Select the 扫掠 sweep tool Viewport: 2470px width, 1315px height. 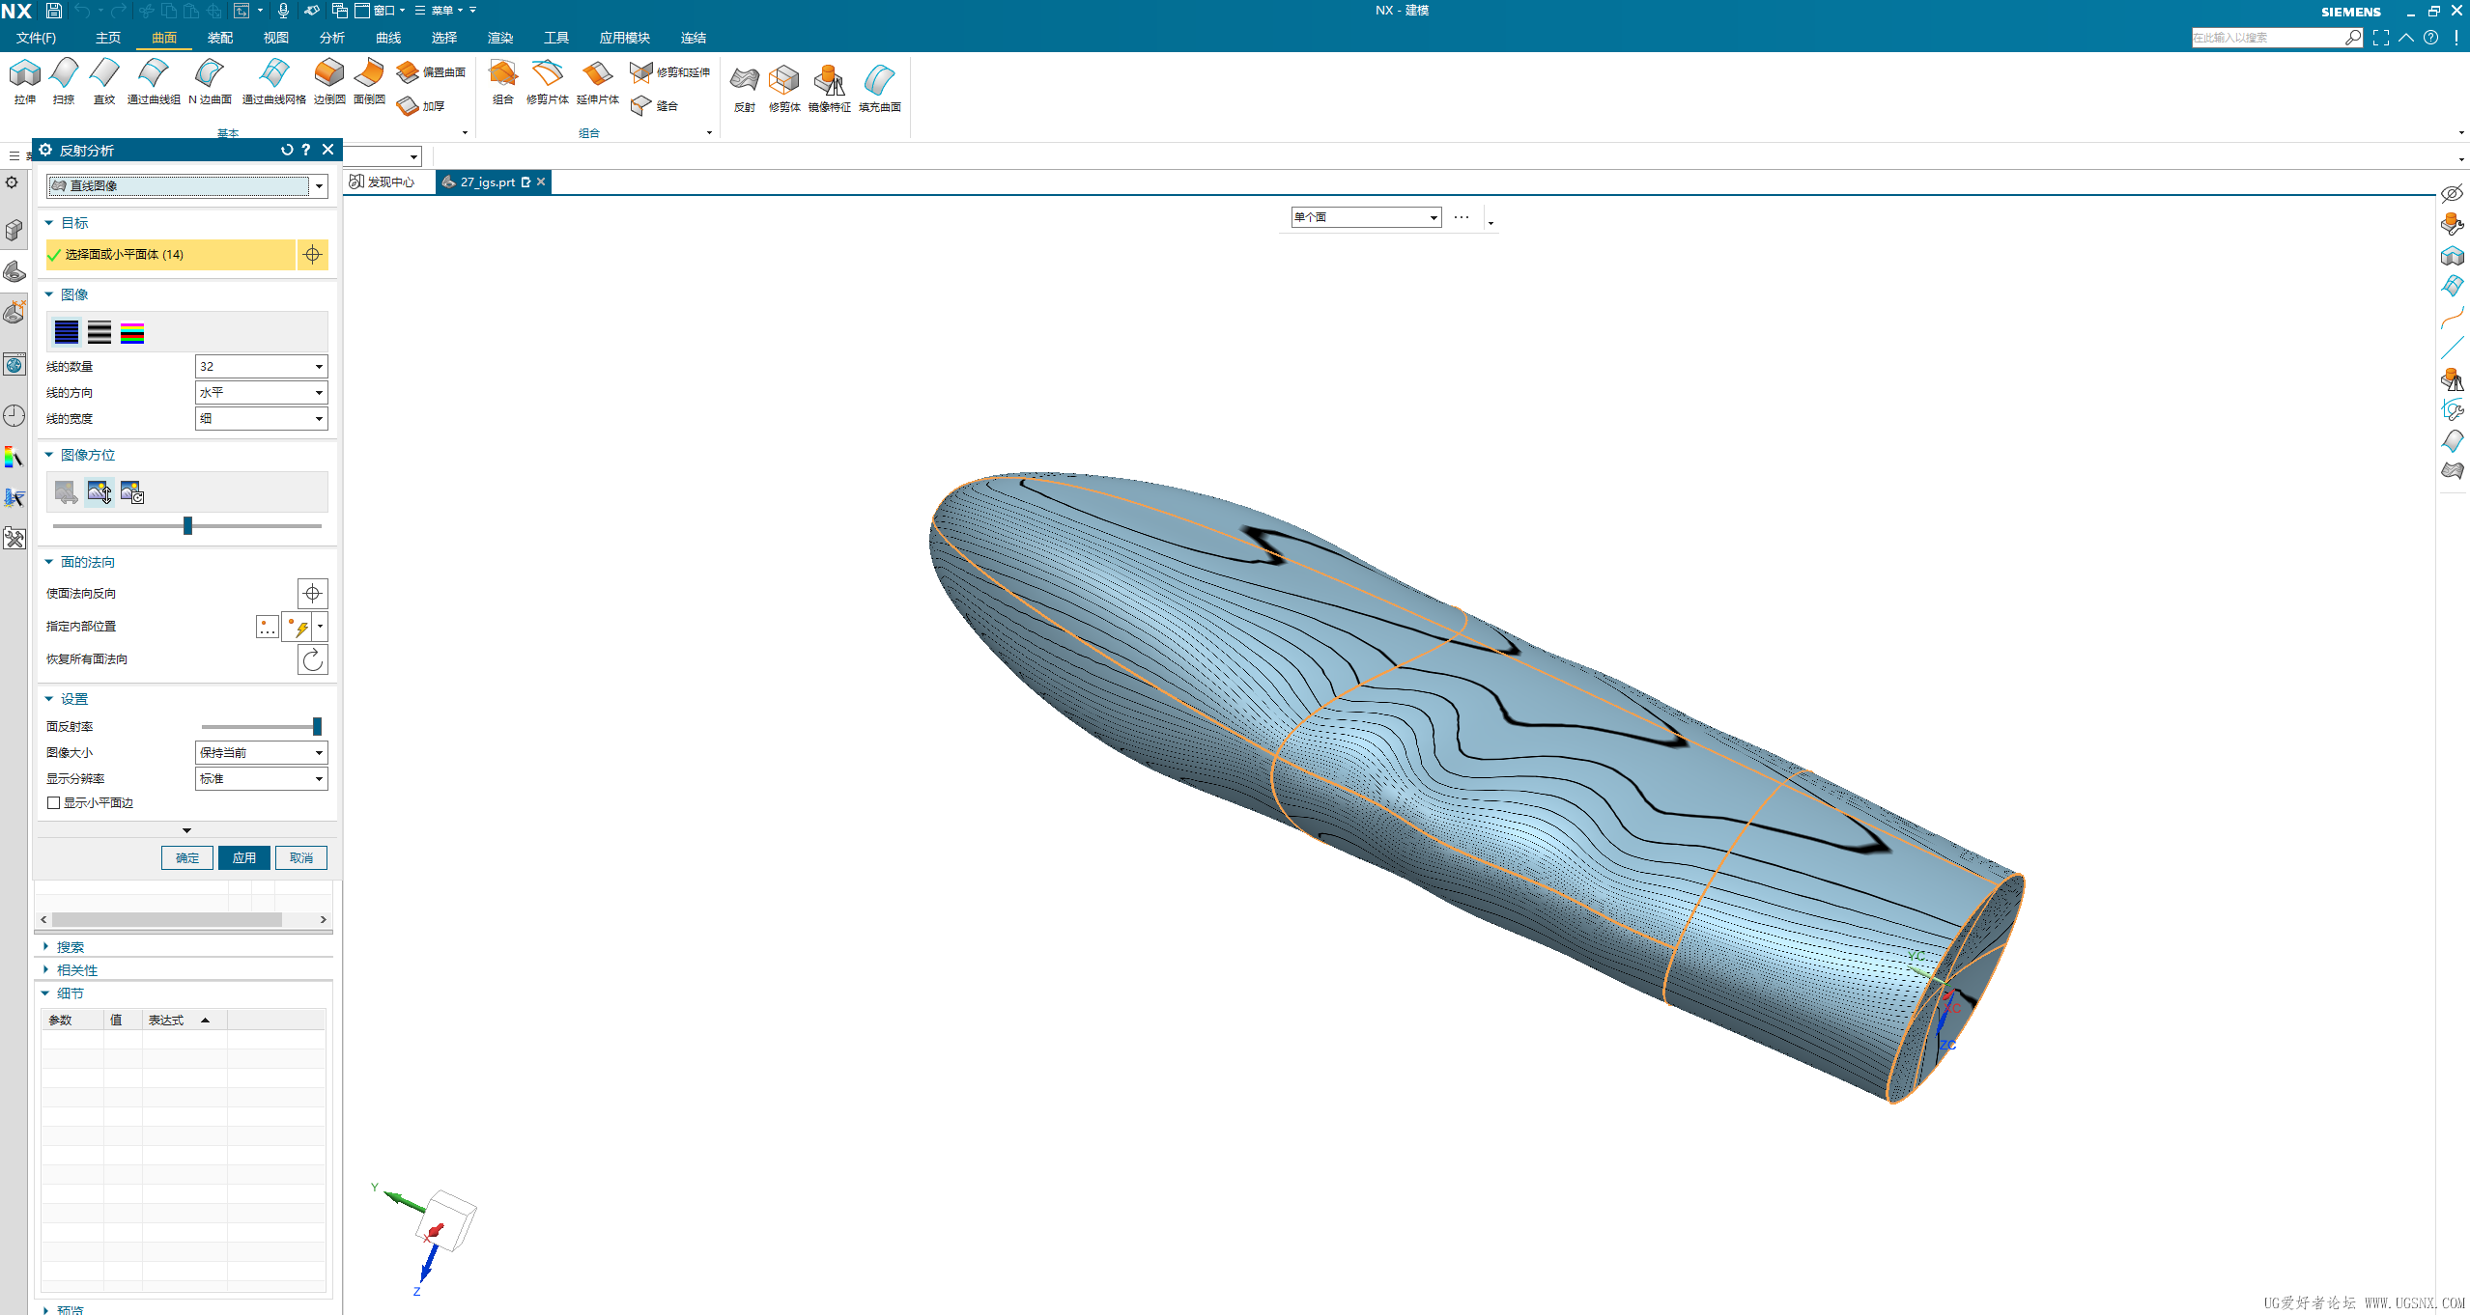click(64, 81)
